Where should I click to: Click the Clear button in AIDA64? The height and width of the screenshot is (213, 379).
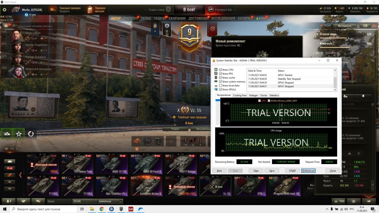pyautogui.click(x=256, y=171)
